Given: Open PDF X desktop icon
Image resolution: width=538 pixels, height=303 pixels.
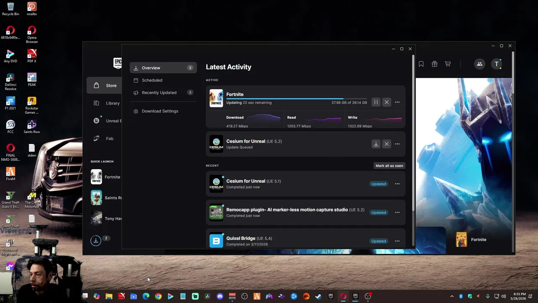Looking at the screenshot, I should [x=32, y=56].
